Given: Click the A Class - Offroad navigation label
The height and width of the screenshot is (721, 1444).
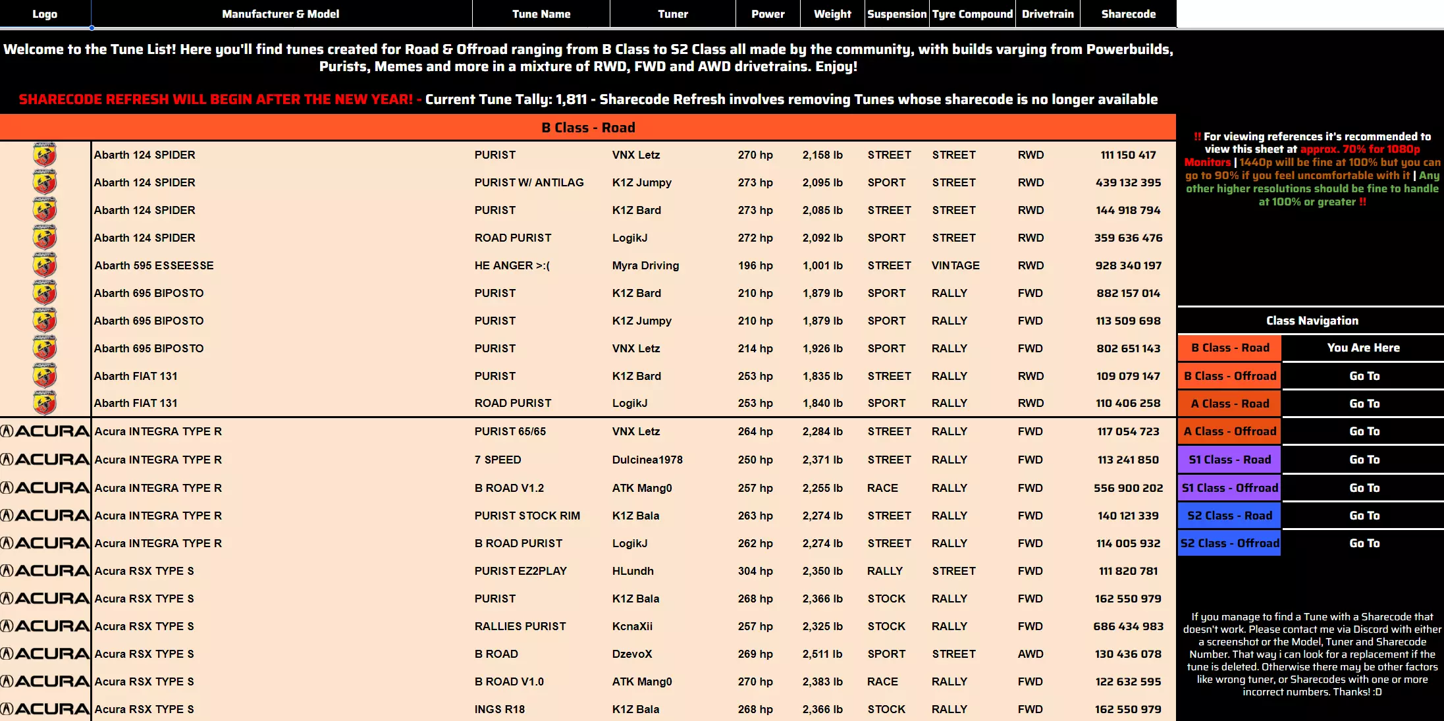Looking at the screenshot, I should pyautogui.click(x=1229, y=431).
